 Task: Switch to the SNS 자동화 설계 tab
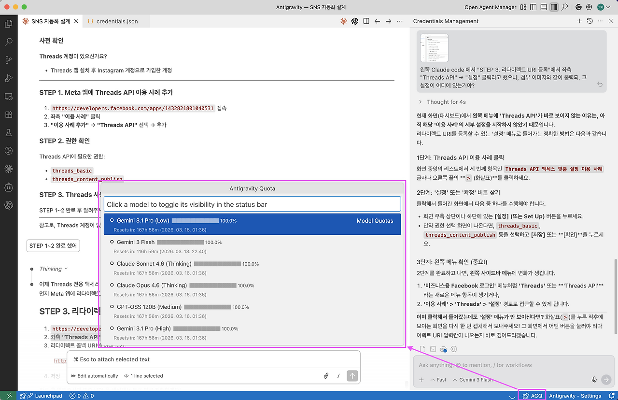pyautogui.click(x=51, y=21)
